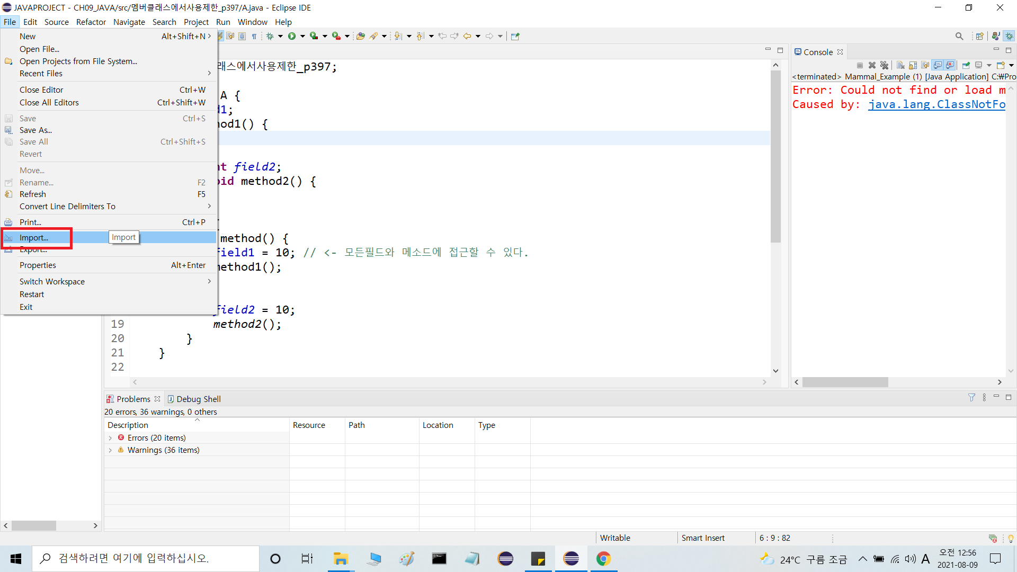
Task: Open the Run button dropdown arrow
Action: 302,36
